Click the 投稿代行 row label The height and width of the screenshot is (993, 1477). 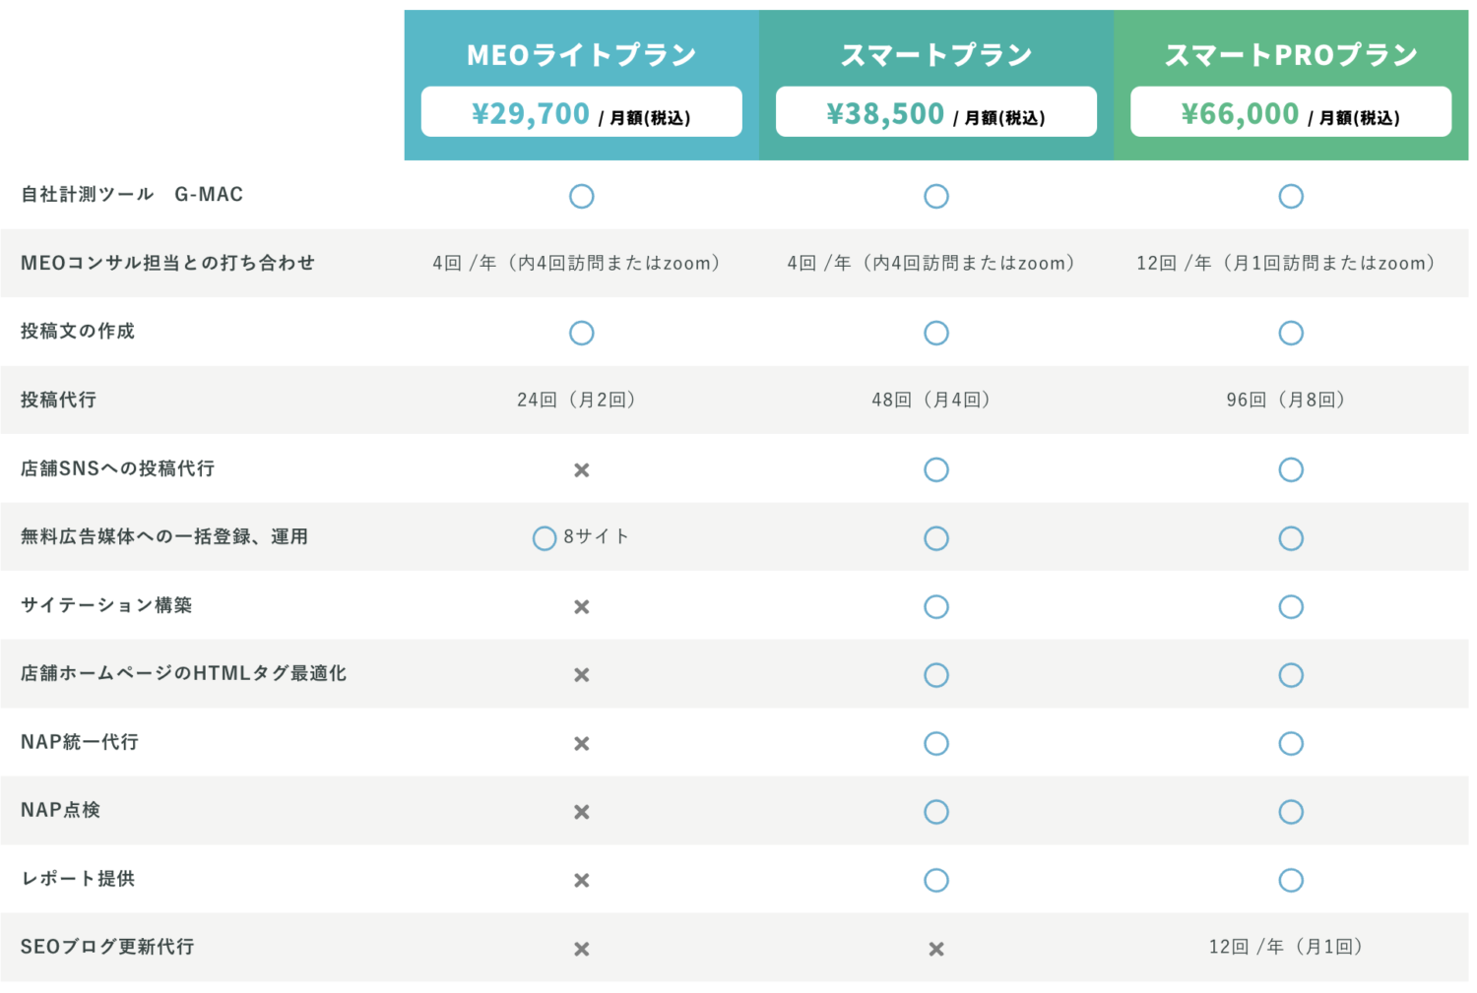(x=58, y=400)
